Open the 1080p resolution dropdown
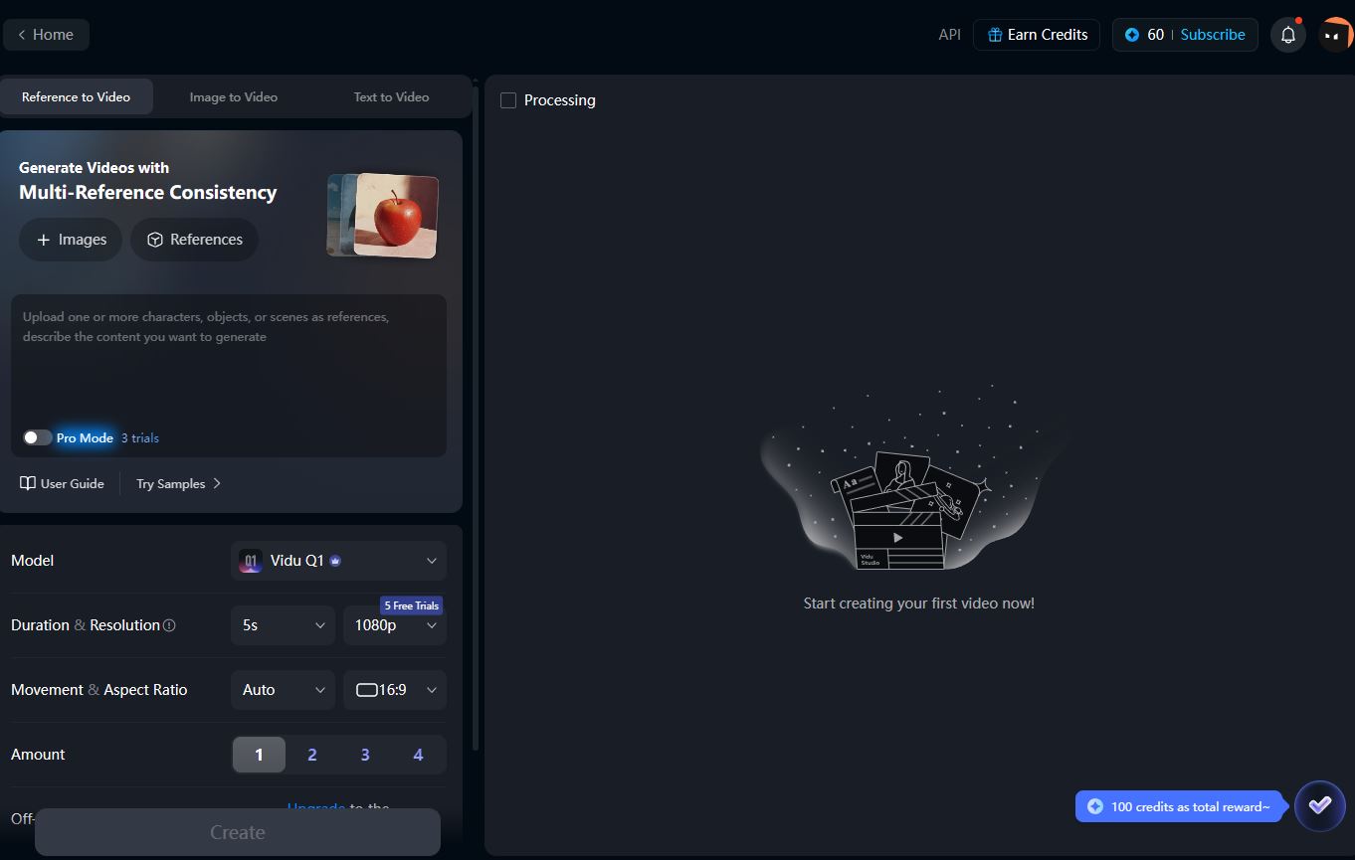Viewport: 1355px width, 860px height. pos(395,625)
